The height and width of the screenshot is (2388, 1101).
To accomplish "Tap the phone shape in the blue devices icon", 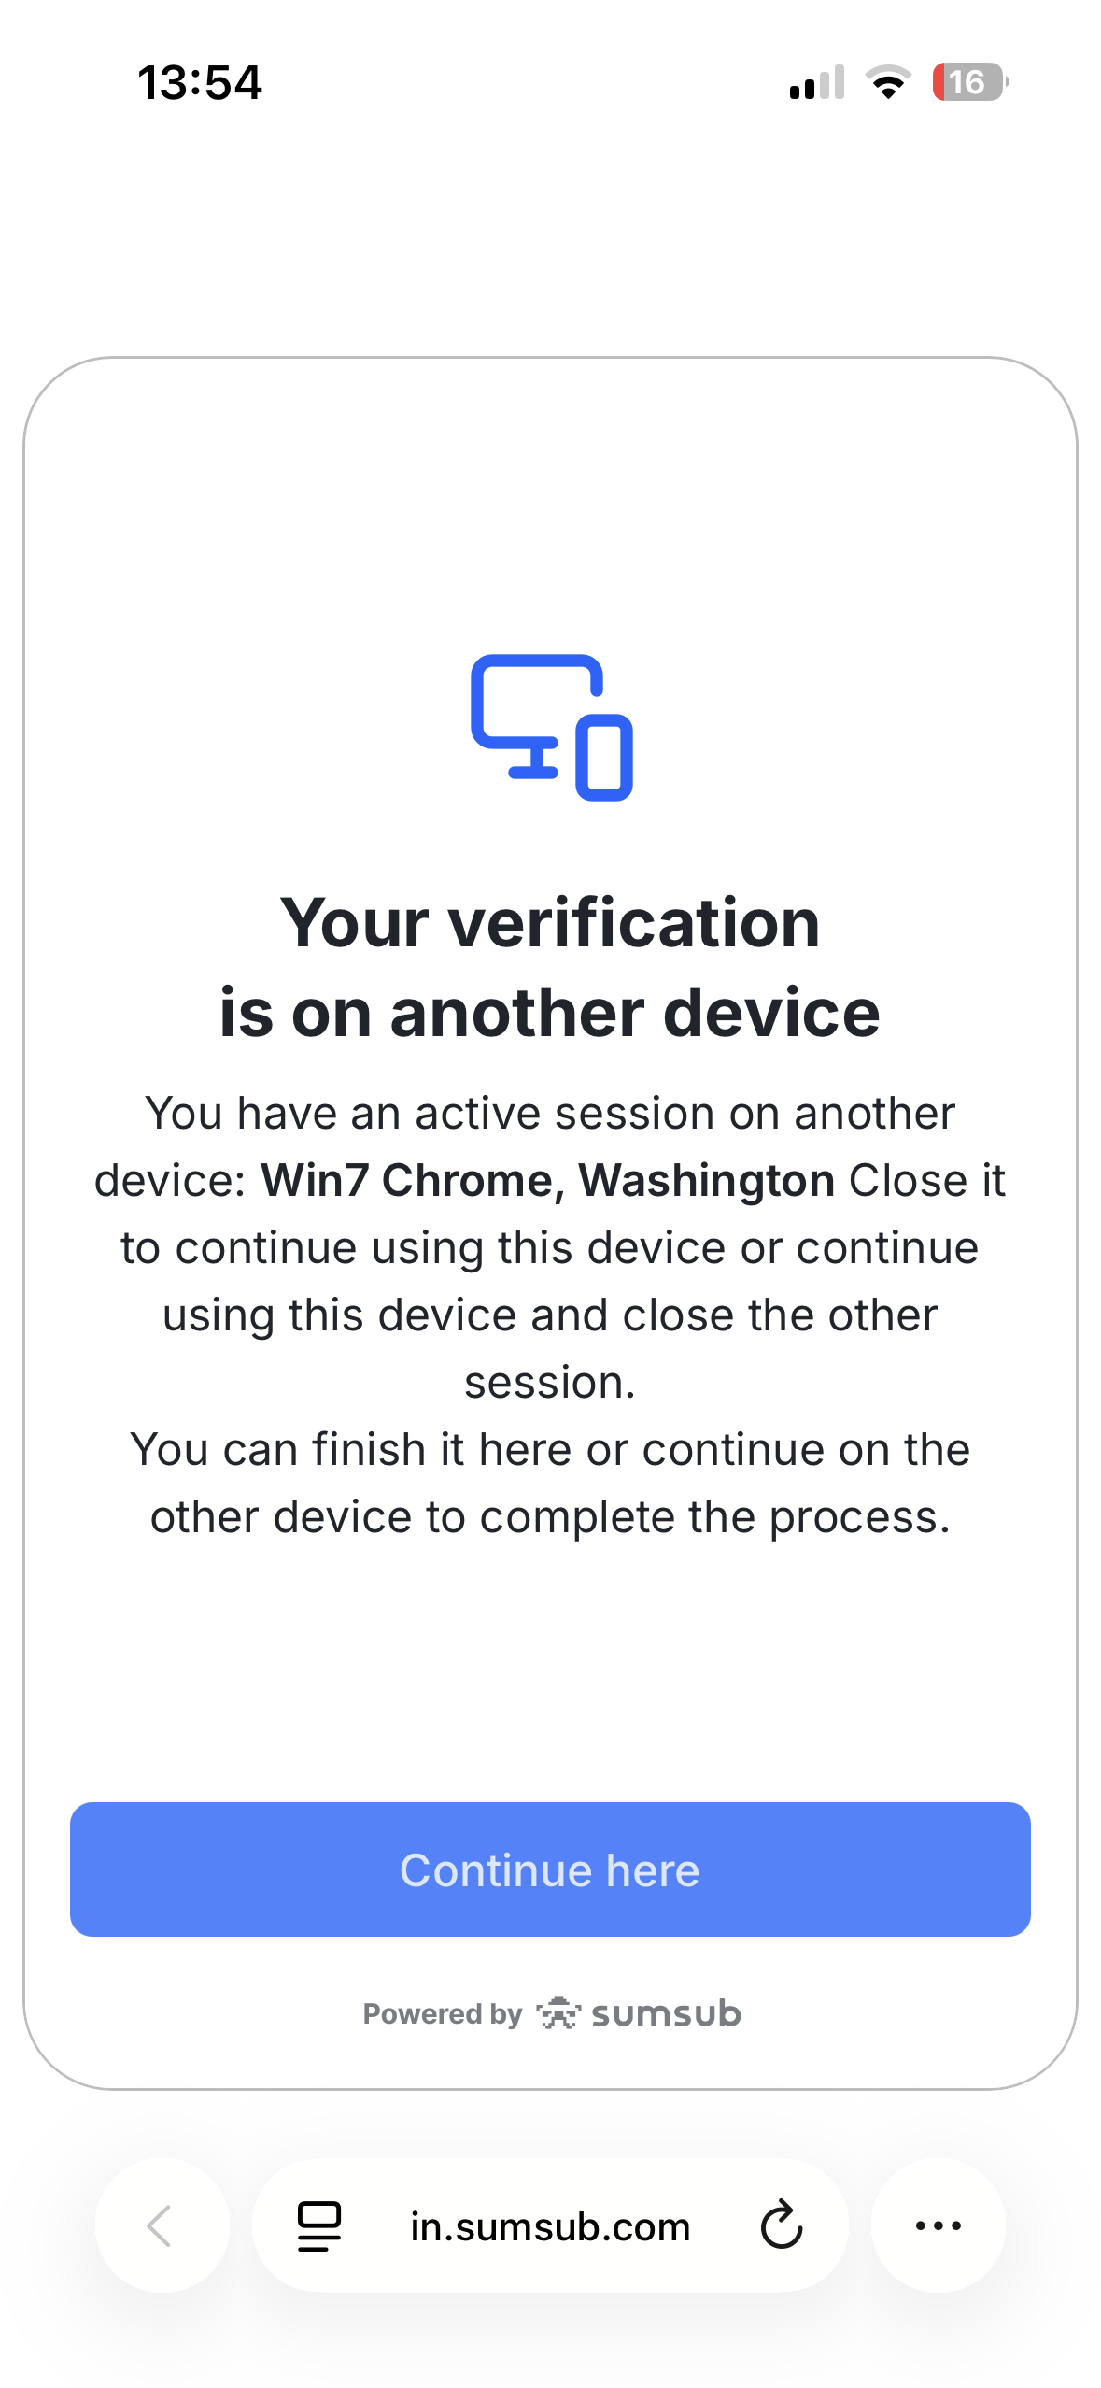I will [x=604, y=758].
